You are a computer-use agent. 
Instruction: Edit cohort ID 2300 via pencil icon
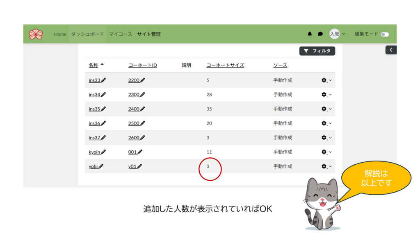[143, 95]
